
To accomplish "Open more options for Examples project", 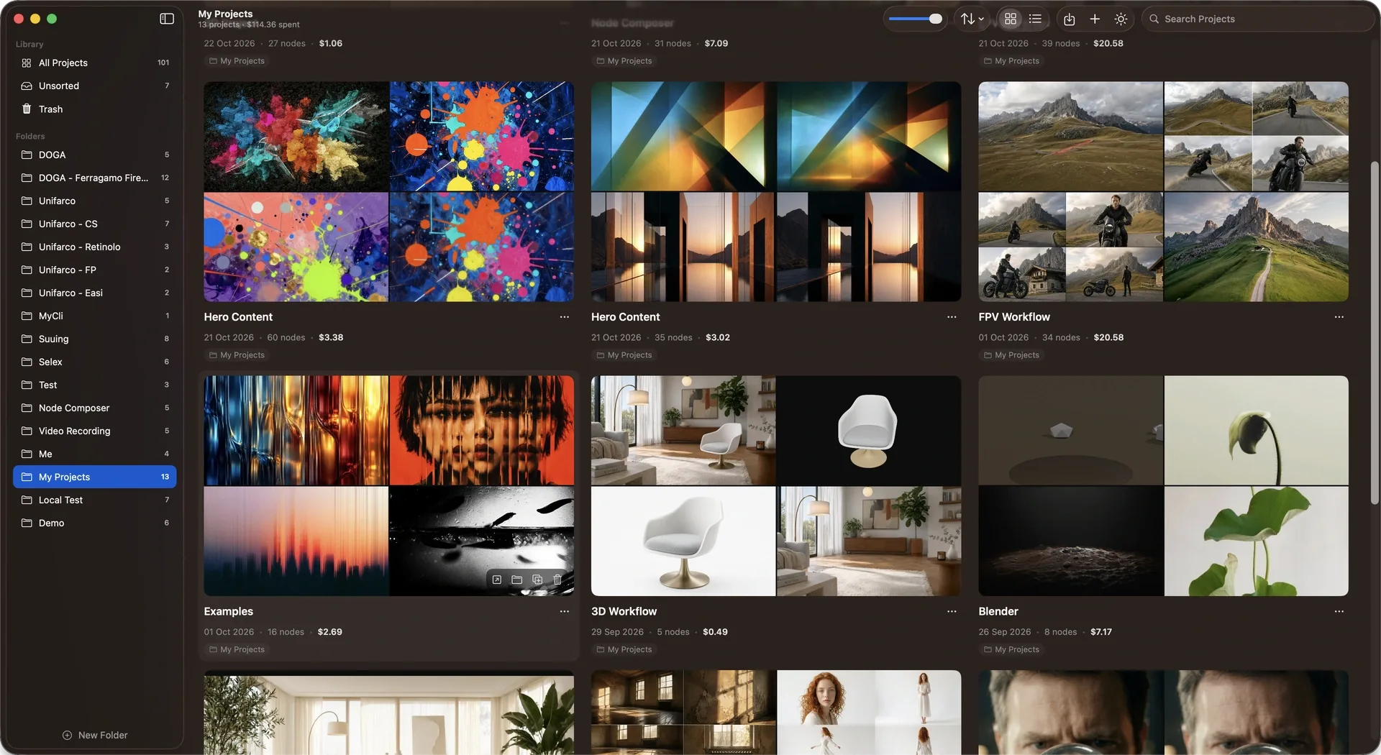I will pos(564,611).
